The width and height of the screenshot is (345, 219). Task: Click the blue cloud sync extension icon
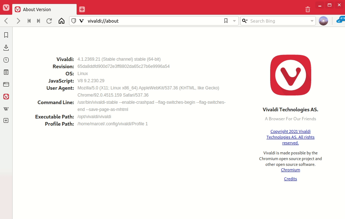[x=341, y=19]
